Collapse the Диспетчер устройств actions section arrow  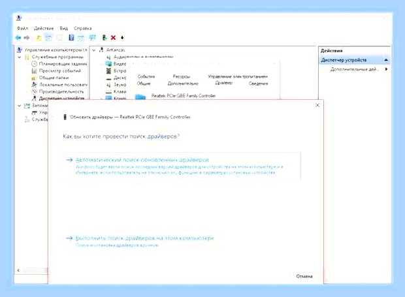click(x=386, y=60)
